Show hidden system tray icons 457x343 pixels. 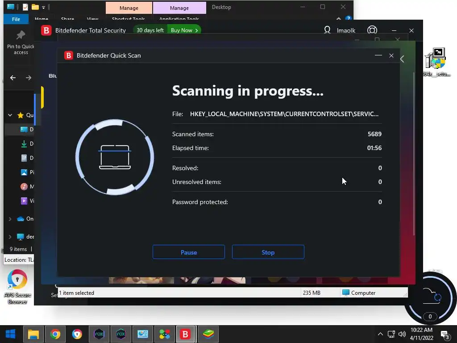click(380, 334)
